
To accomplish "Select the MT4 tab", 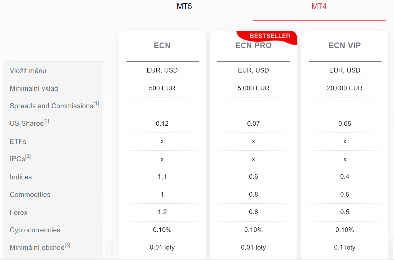I will click(319, 6).
